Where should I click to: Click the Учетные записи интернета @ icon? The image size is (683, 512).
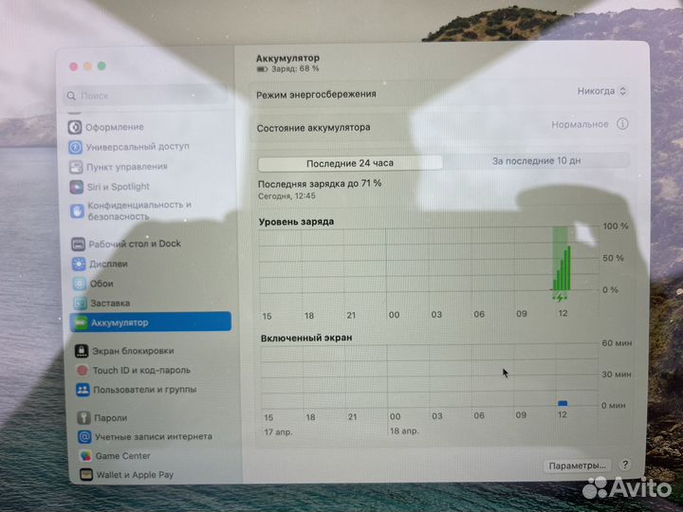click(84, 437)
